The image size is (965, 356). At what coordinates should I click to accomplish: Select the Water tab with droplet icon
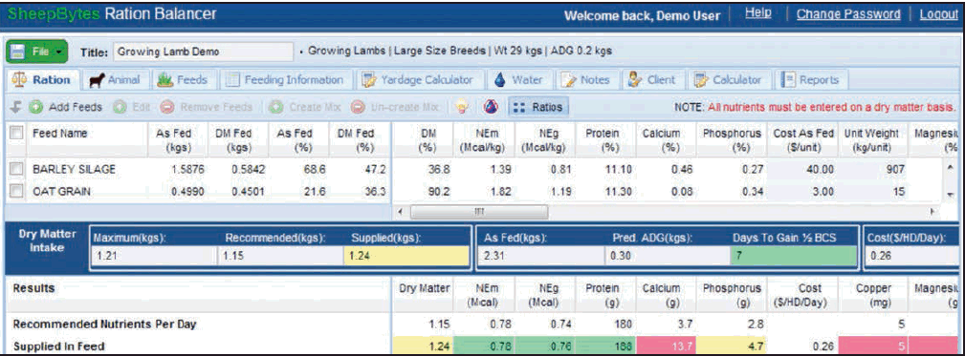pyautogui.click(x=518, y=80)
